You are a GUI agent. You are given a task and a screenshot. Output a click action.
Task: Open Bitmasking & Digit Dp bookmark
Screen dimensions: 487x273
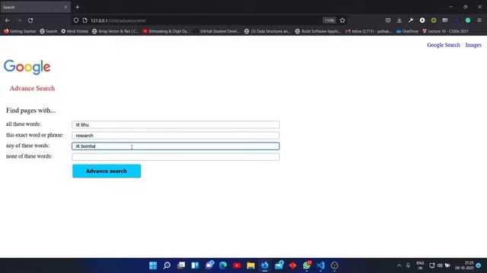[x=166, y=31]
